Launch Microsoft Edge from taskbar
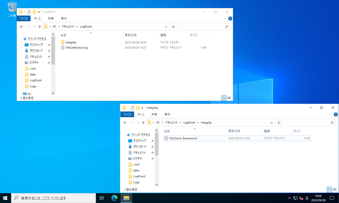The width and height of the screenshot is (339, 203). [114, 198]
